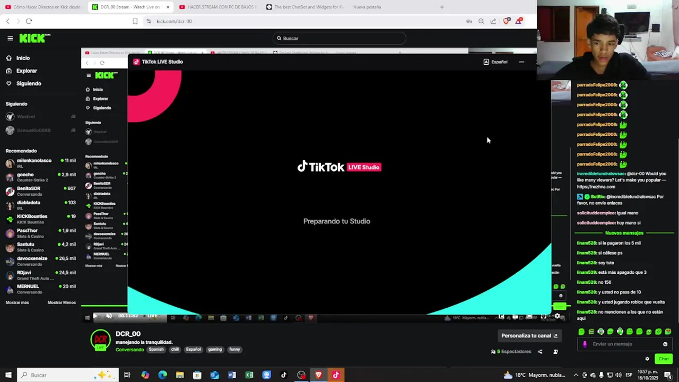
Task: Open a new browser tab with plus
Action: pos(442,7)
